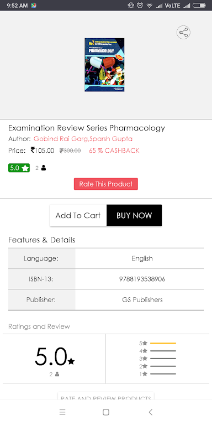Tap the Maps notification icon in status bar

(34, 6)
